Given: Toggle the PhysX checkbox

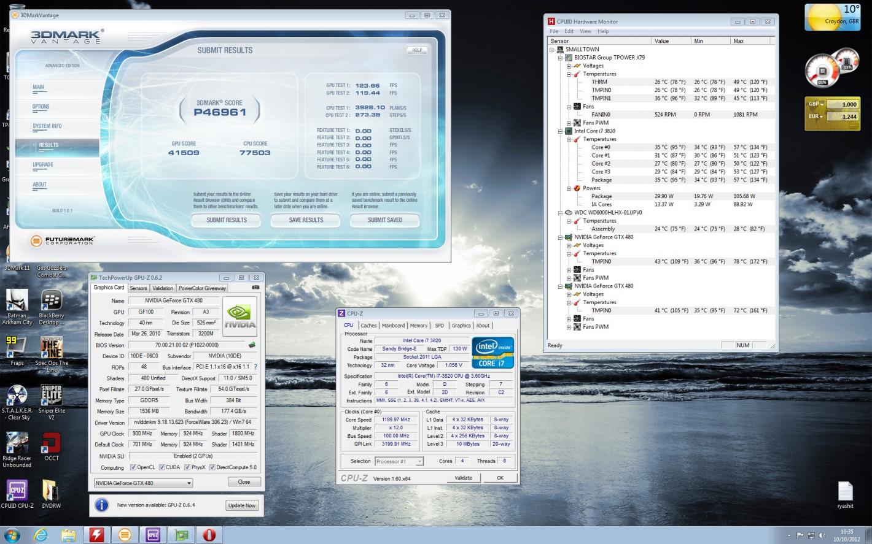Looking at the screenshot, I should pyautogui.click(x=187, y=467).
